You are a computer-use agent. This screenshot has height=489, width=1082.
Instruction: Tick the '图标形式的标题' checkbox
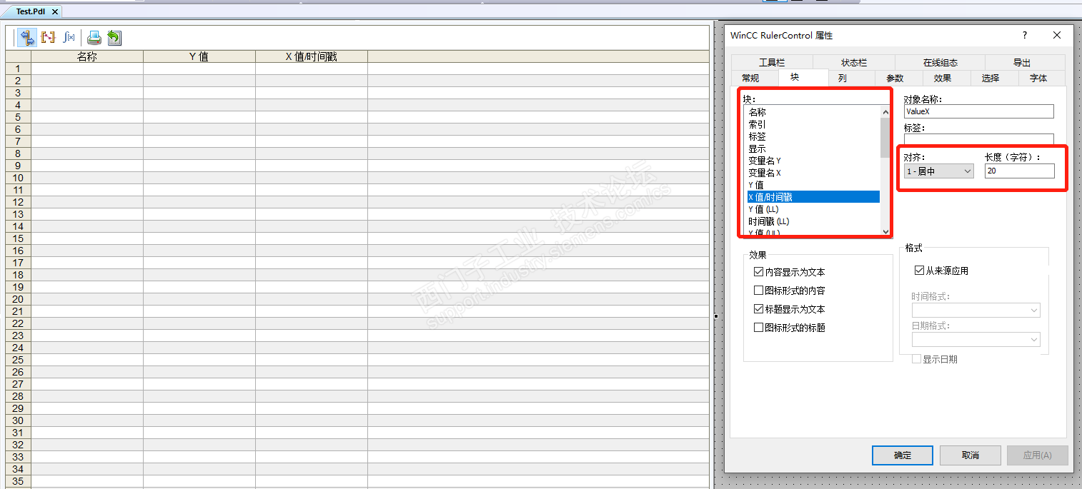point(759,328)
